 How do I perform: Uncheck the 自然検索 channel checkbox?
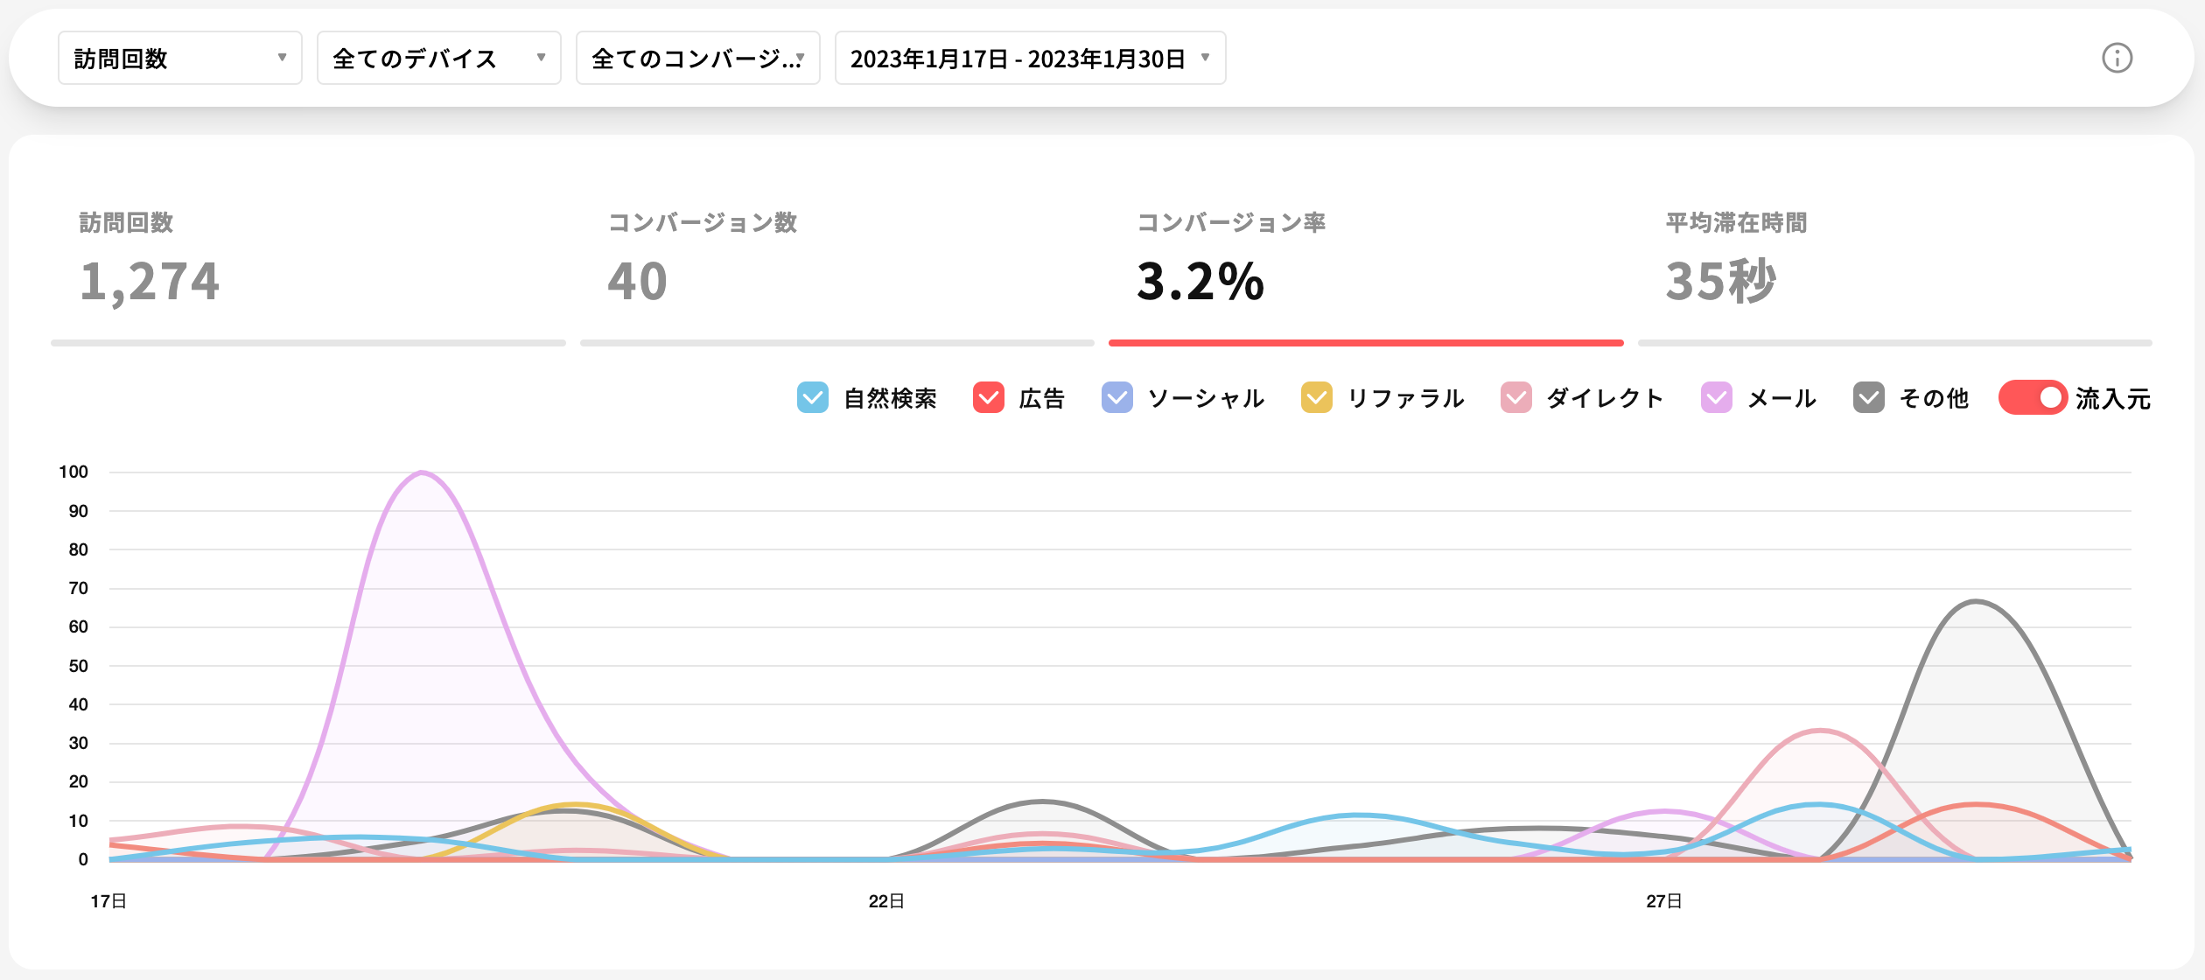pyautogui.click(x=812, y=398)
